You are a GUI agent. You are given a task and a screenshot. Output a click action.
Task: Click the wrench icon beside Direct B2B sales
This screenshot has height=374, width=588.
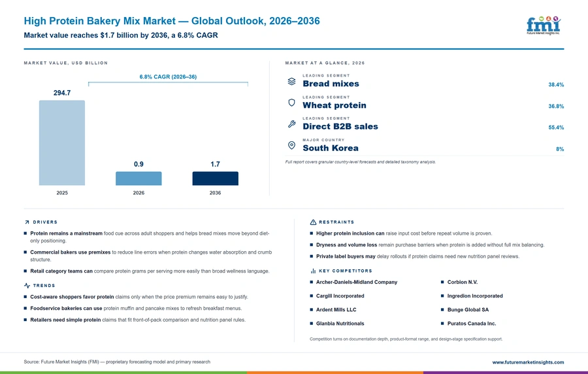point(291,124)
